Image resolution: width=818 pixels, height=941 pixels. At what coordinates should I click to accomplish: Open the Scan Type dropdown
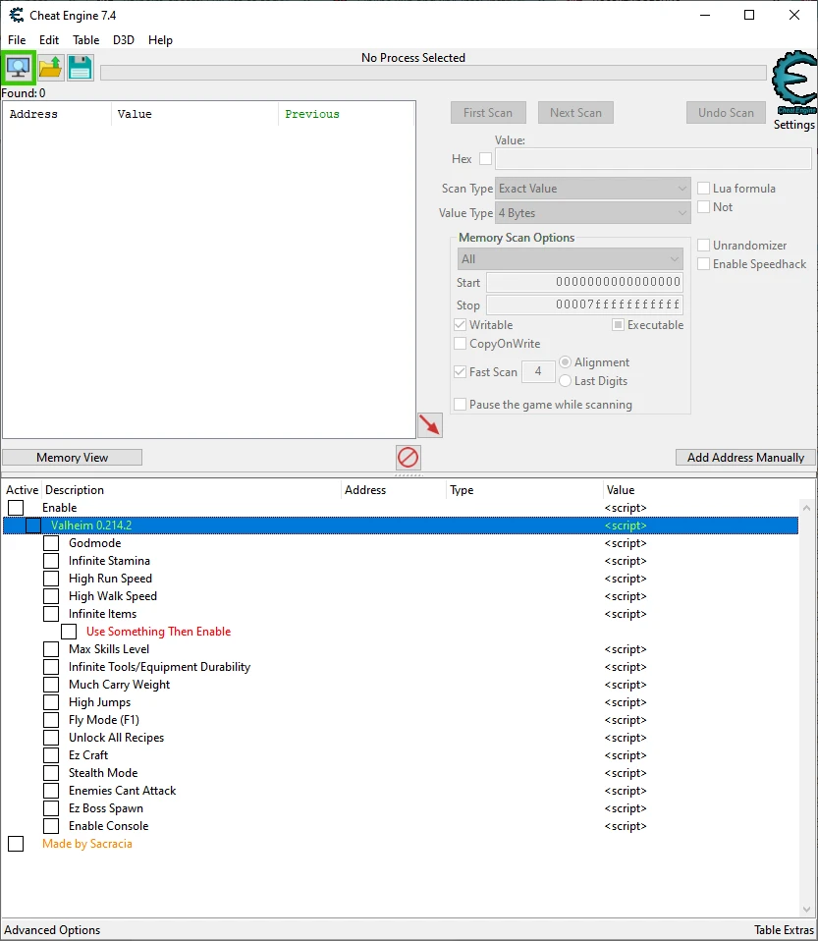[x=591, y=188]
